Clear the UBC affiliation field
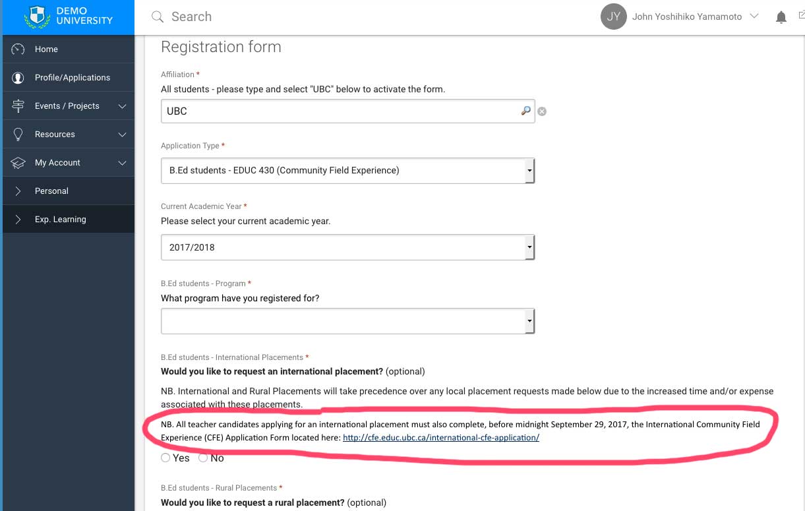 pos(542,111)
